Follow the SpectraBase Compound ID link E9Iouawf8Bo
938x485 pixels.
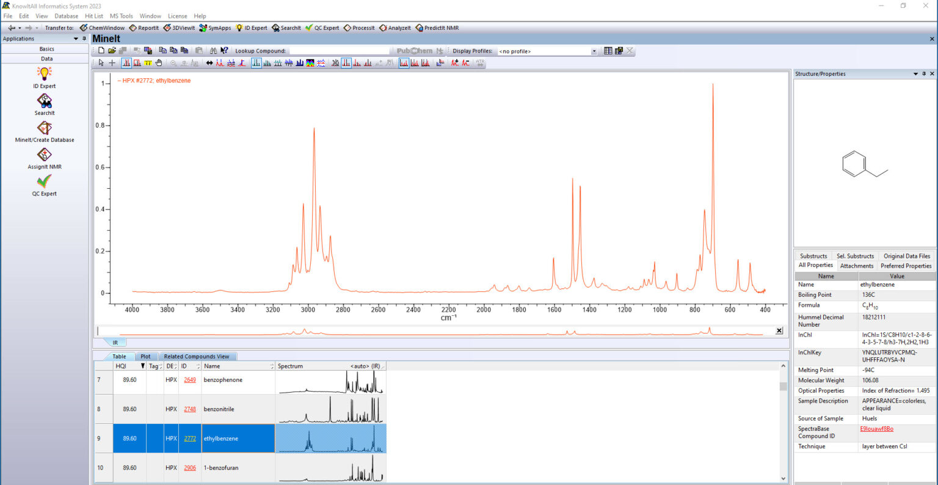click(878, 429)
